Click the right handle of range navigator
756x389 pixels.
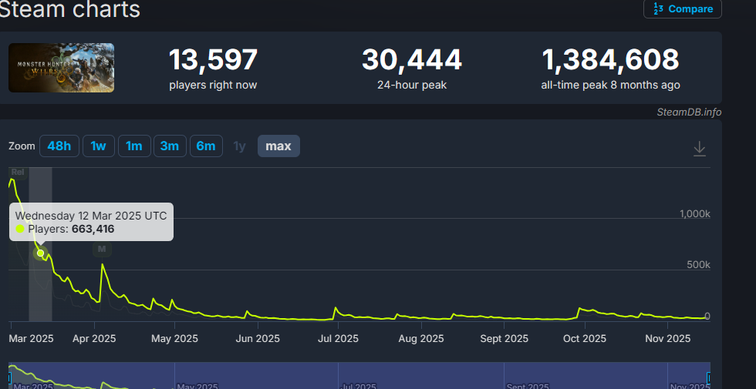709,378
